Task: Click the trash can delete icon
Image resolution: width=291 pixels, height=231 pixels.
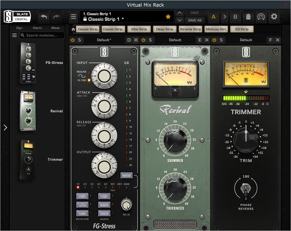Action: tap(248, 17)
